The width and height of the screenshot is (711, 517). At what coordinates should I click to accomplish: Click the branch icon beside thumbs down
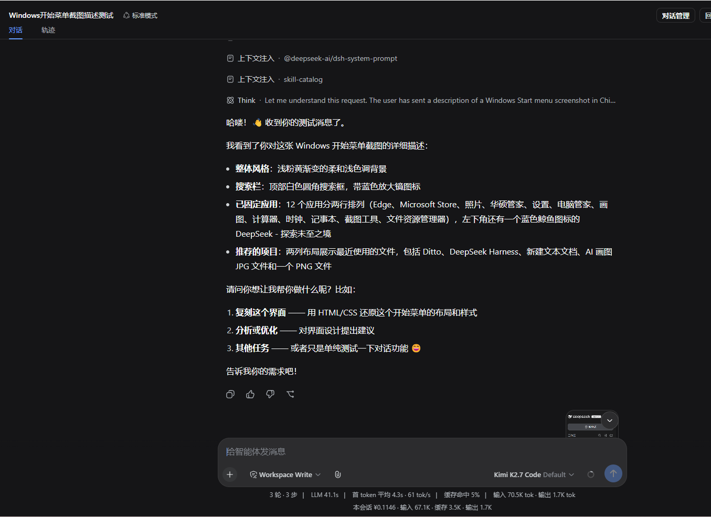click(x=290, y=394)
